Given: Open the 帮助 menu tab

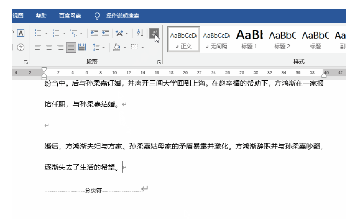Looking at the screenshot, I should click(x=41, y=16).
